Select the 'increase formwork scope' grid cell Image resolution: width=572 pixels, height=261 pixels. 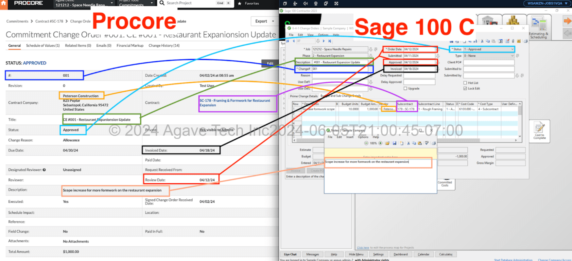coord(319,109)
